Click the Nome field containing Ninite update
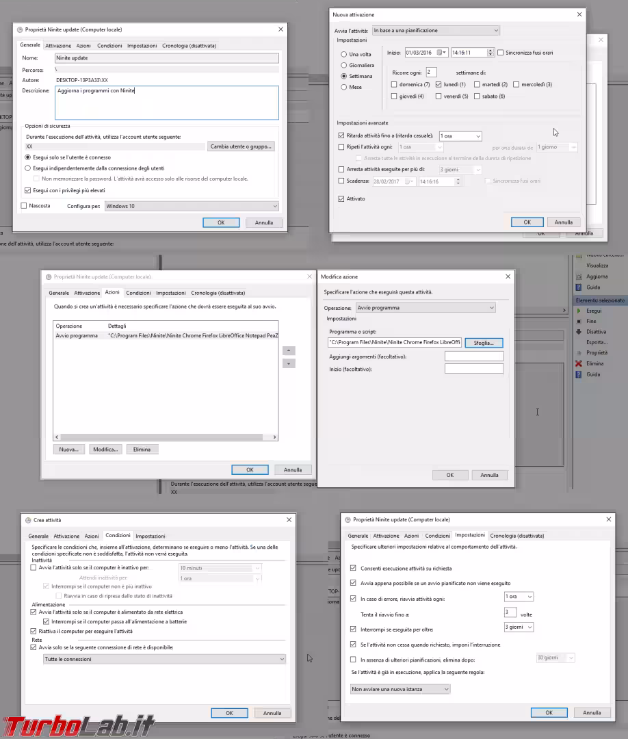This screenshot has width=628, height=739. tap(167, 58)
